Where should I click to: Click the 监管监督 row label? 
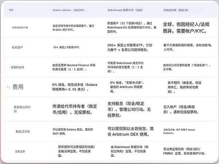22,150
